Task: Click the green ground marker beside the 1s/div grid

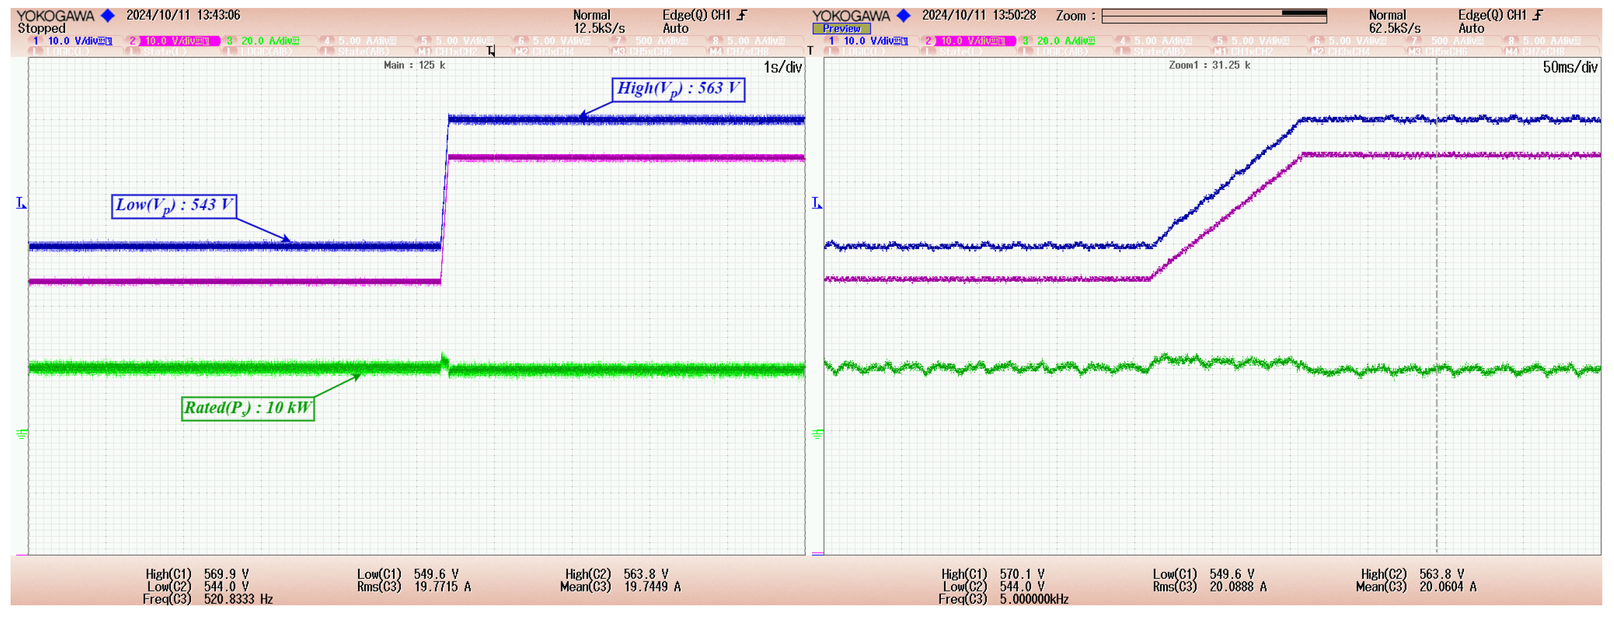Action: click(x=21, y=433)
